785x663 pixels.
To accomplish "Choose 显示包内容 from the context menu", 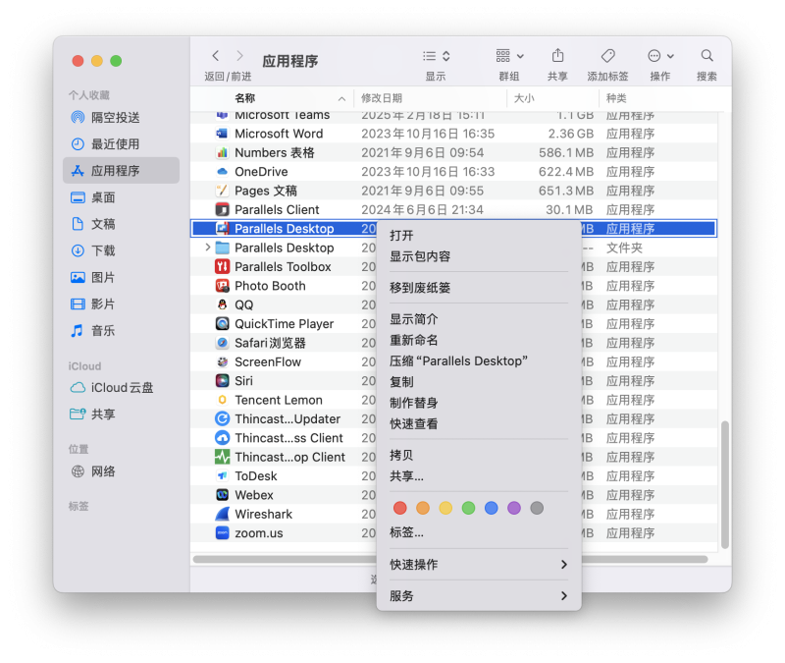I will [x=479, y=256].
